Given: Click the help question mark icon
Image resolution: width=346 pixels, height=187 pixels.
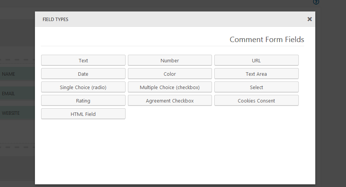Looking at the screenshot, I should pyautogui.click(x=316, y=2).
